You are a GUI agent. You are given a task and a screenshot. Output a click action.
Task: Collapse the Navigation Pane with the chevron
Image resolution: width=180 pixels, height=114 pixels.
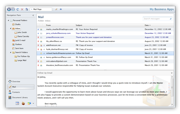[x=33, y=15]
